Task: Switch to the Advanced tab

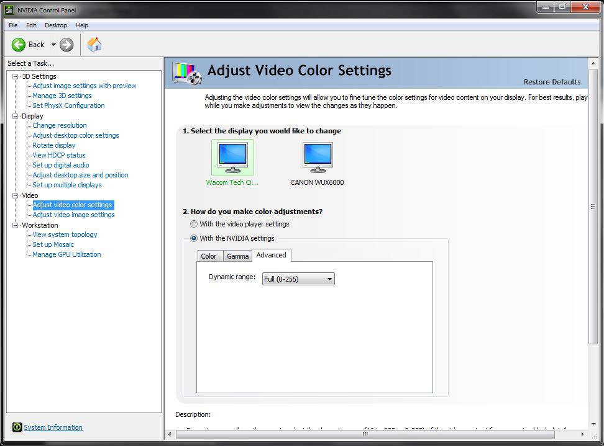Action: tap(271, 256)
